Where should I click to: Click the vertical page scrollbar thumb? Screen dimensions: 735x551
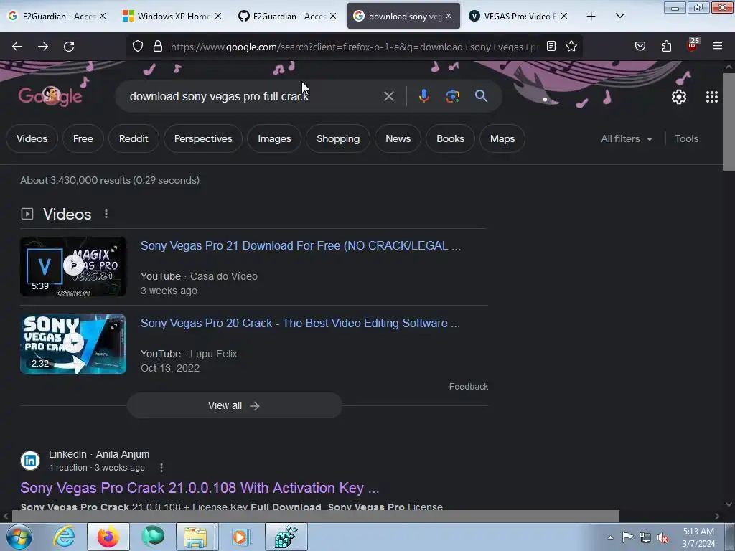click(x=729, y=122)
